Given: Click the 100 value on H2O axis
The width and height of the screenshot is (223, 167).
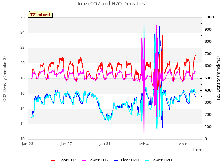Looking at the screenshot, I should click(x=208, y=127).
